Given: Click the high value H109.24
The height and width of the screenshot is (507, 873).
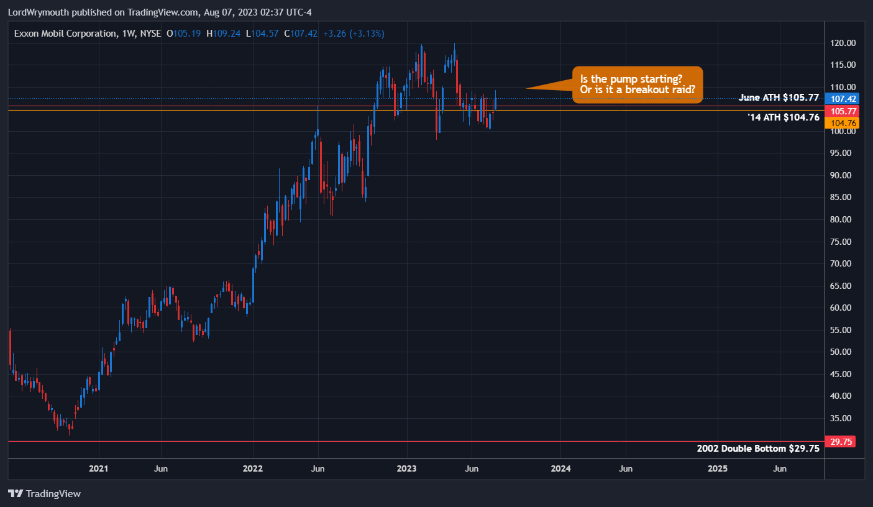Looking at the screenshot, I should tap(224, 34).
